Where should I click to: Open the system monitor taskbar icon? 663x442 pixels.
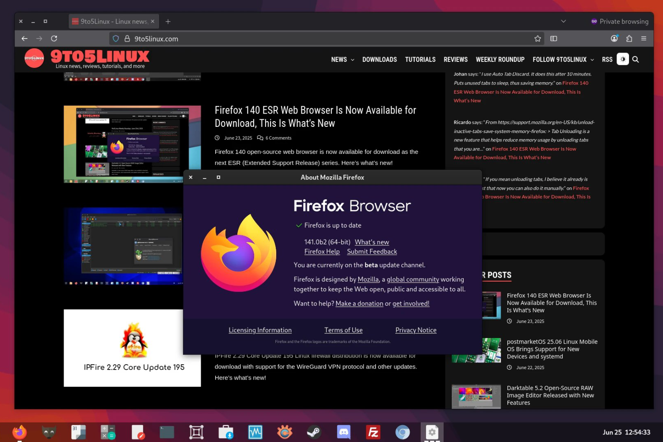tap(255, 432)
